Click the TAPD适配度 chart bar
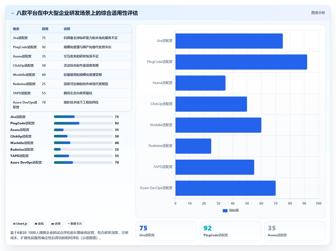Image resolution: width=336 pixels, height=251 pixels. 215,167
